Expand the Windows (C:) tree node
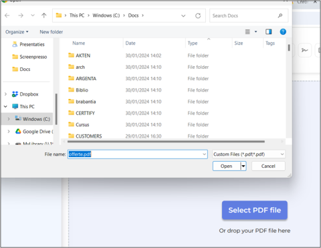321x248 pixels. coord(9,119)
